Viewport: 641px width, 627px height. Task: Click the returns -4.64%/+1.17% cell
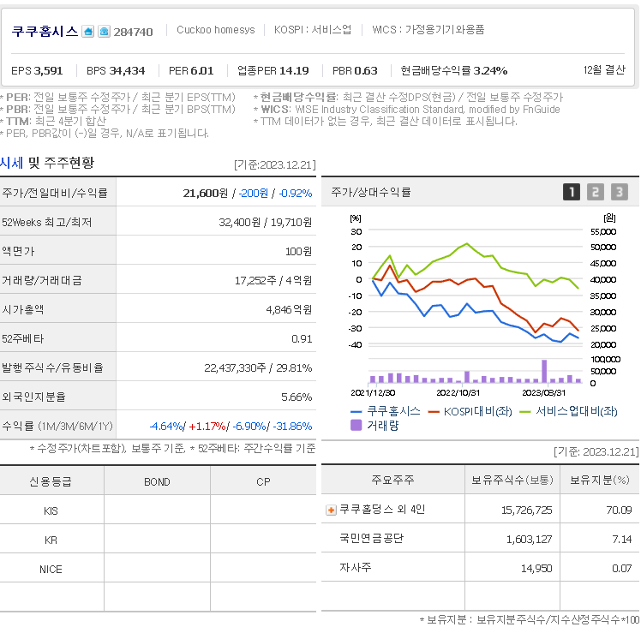216,426
